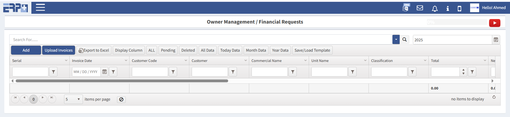Expand the search options dropdown arrow
Screen dimensions: 510x117
pyautogui.click(x=396, y=39)
